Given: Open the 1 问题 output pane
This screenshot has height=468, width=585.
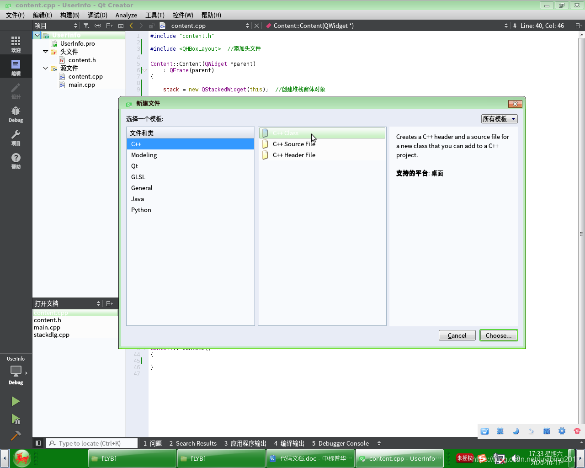Looking at the screenshot, I should pos(153,443).
